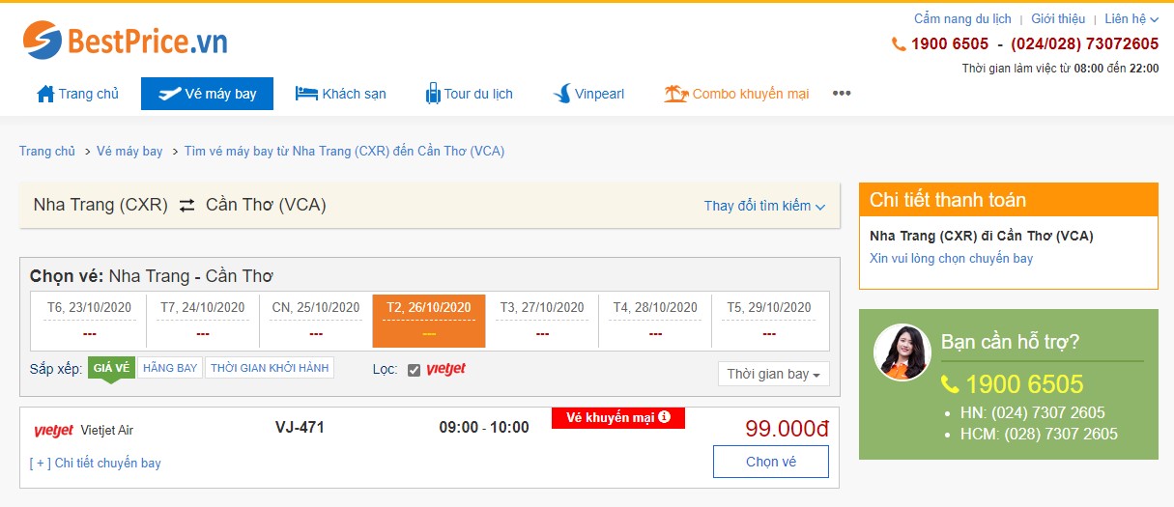
Task: Click the Vietjet logo in the filter
Action: tap(445, 369)
